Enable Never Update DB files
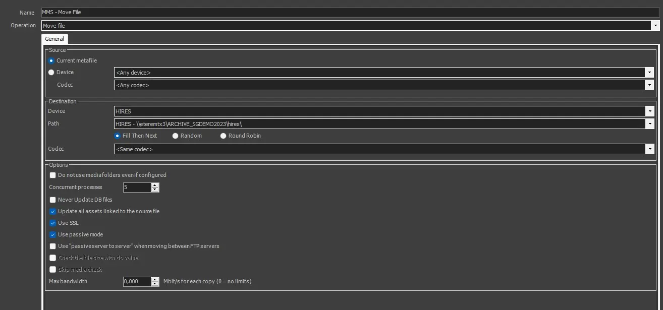663x310 pixels. pyautogui.click(x=52, y=200)
